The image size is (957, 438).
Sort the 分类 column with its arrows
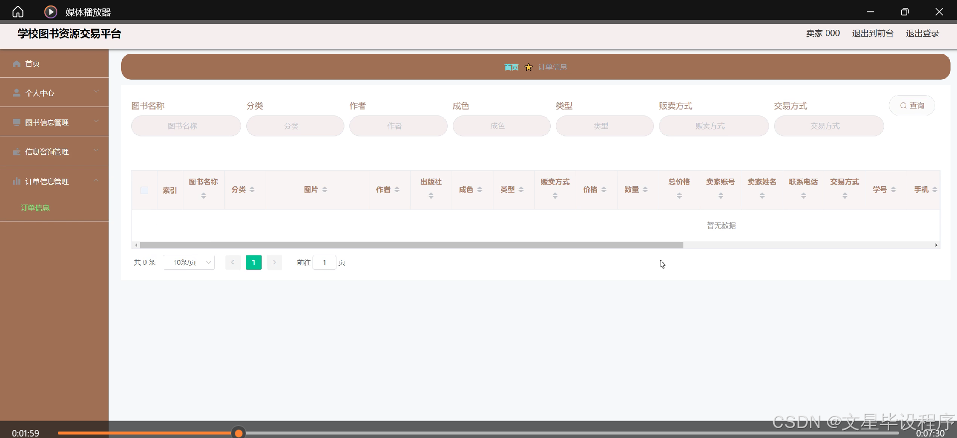(x=252, y=190)
